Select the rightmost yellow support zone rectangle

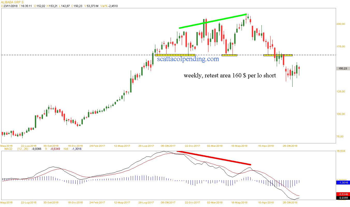(x=278, y=55)
